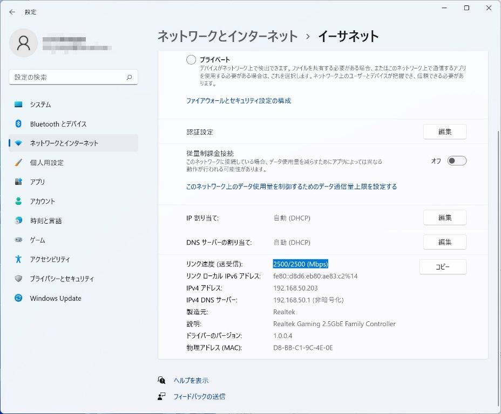
Task: Go to アクセシビリティ settings
Action: coord(50,260)
